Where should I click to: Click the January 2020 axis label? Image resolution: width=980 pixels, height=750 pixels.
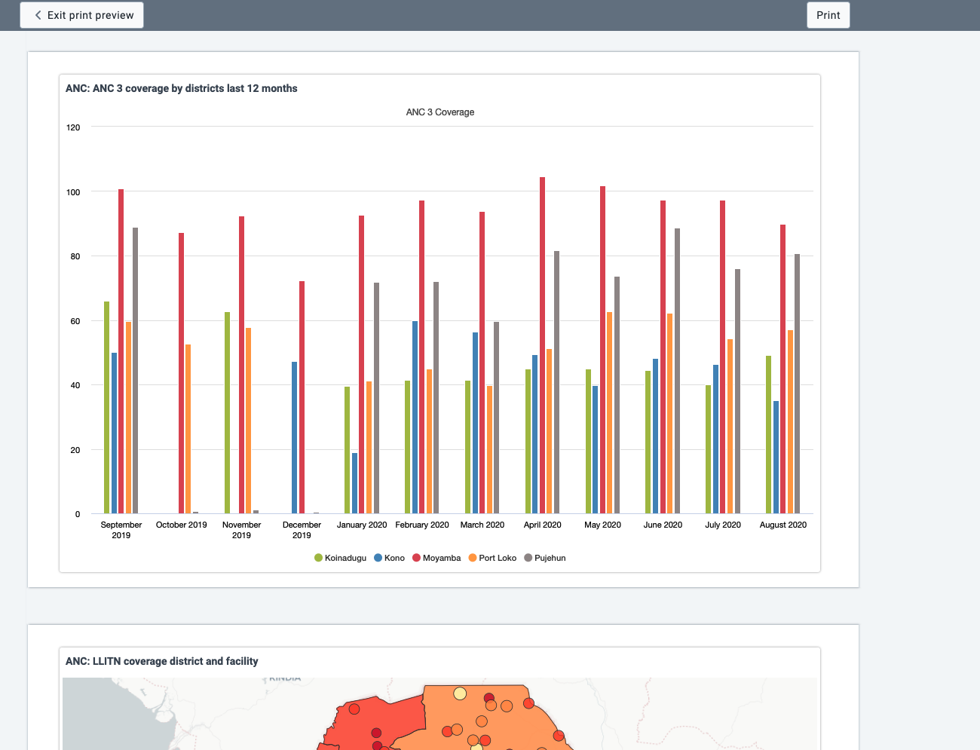[362, 525]
